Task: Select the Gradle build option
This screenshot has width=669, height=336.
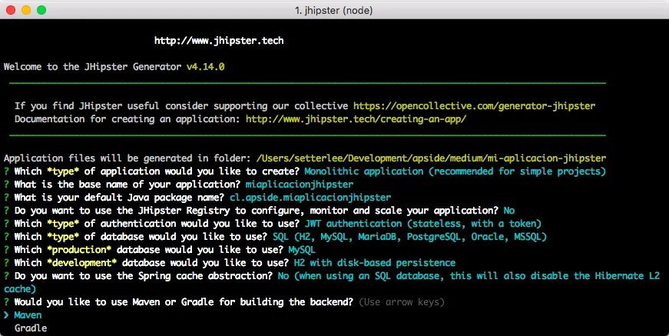Action: click(x=31, y=328)
